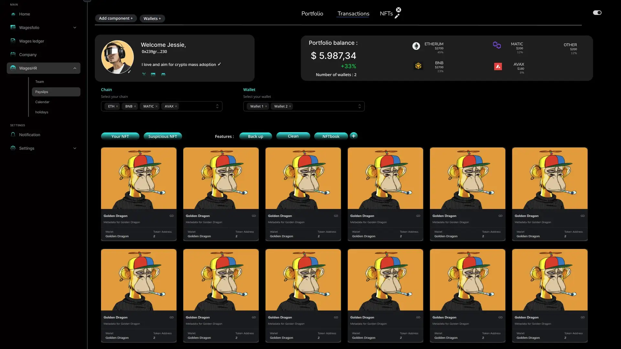Click the AVAX Avalanche icon
The width and height of the screenshot is (621, 349).
point(498,67)
